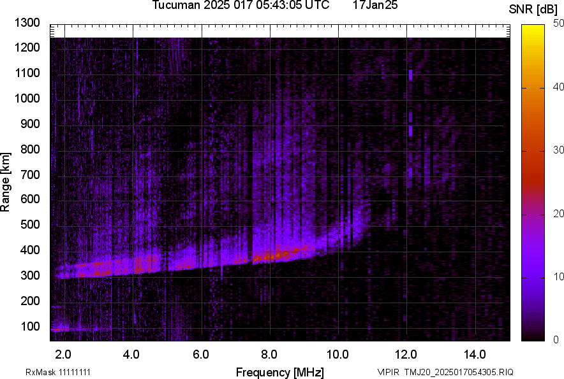
Task: Click the 8.0 MHz frequency tick label
Action: tap(269, 354)
